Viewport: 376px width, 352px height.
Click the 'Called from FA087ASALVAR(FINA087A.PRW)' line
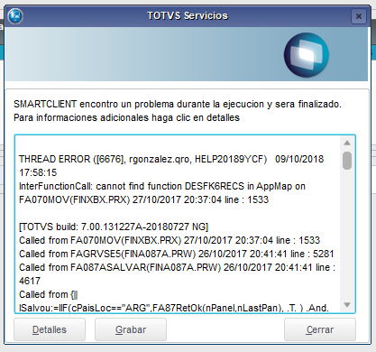tap(178, 267)
